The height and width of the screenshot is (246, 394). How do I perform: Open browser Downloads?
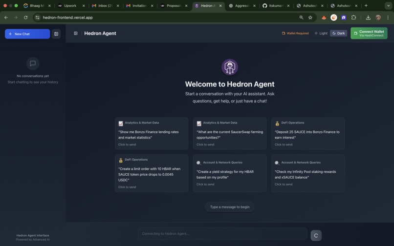pos(368,18)
